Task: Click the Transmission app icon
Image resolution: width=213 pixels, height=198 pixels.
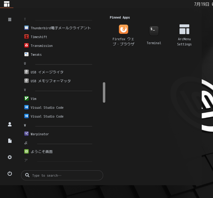Action: pos(26,45)
